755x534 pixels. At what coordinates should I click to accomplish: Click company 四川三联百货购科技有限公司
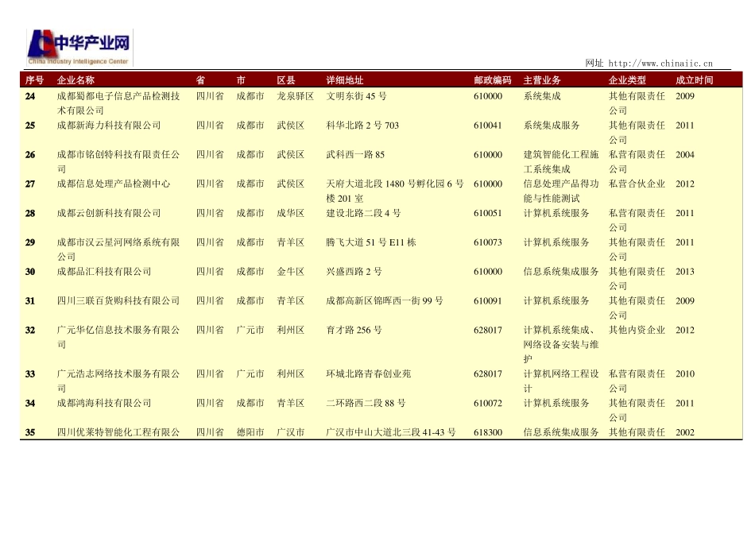(118, 301)
